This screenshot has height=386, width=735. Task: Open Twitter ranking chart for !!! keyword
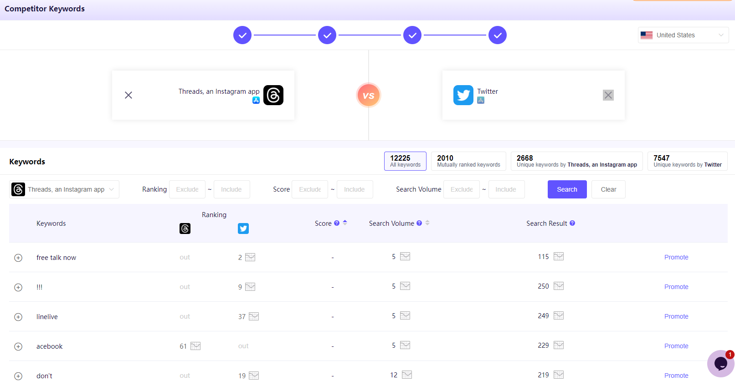(250, 287)
